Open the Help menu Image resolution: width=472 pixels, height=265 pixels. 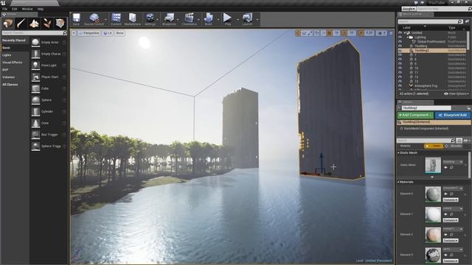(x=41, y=9)
